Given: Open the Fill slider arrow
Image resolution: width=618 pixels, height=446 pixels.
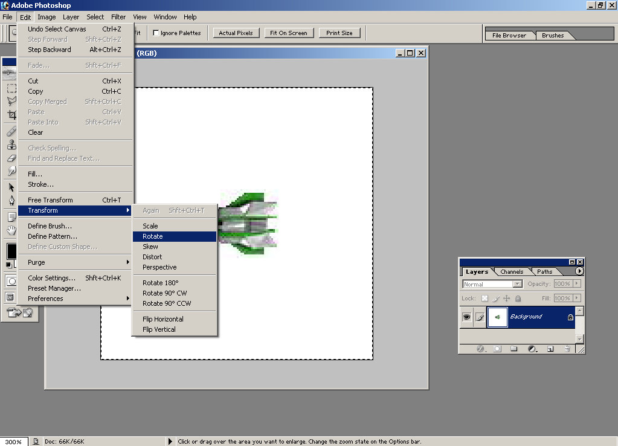Looking at the screenshot, I should (x=577, y=298).
